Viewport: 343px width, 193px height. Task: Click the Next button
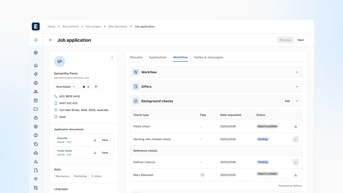tap(300, 40)
